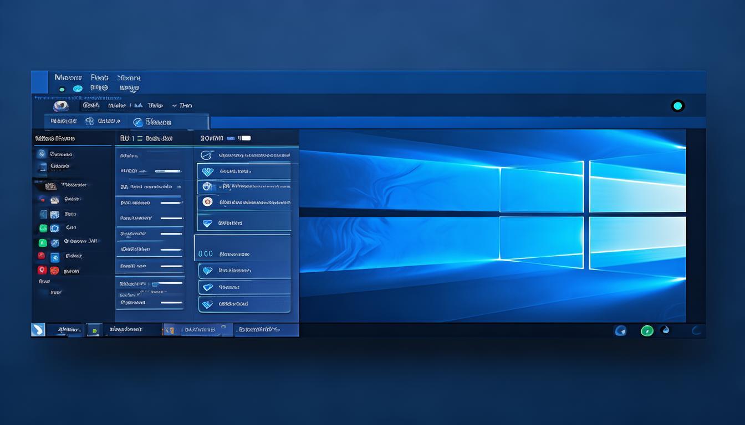This screenshot has width=745, height=425.
Task: Click the green circular icon in bottom tray
Action: click(x=647, y=331)
